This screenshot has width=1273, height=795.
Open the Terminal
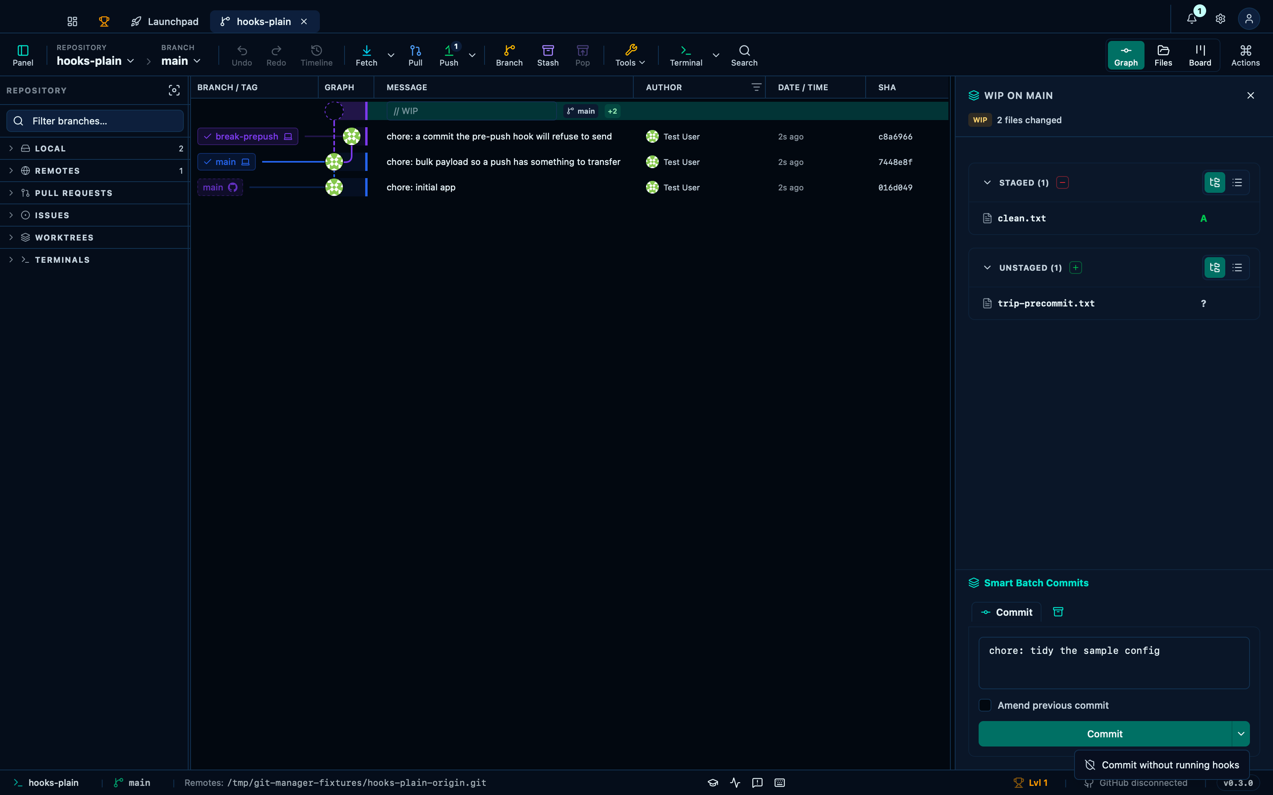[x=686, y=55]
